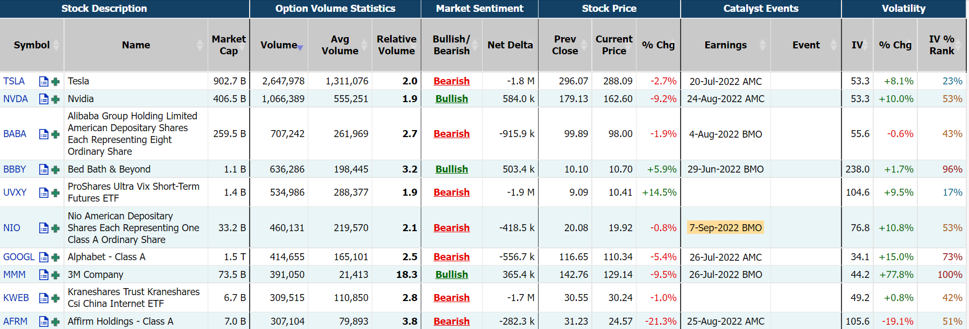Open the document icon for BABA
The width and height of the screenshot is (969, 329).
[44, 134]
